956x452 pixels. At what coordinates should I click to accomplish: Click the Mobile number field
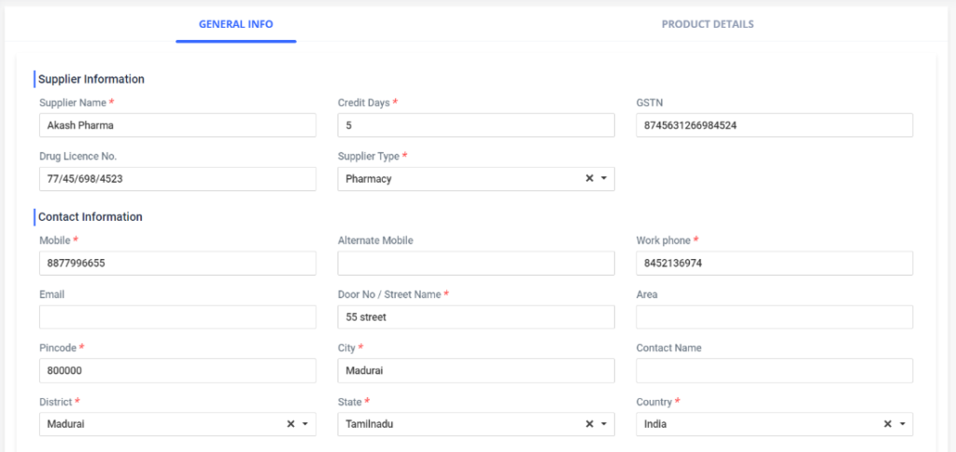[177, 264]
